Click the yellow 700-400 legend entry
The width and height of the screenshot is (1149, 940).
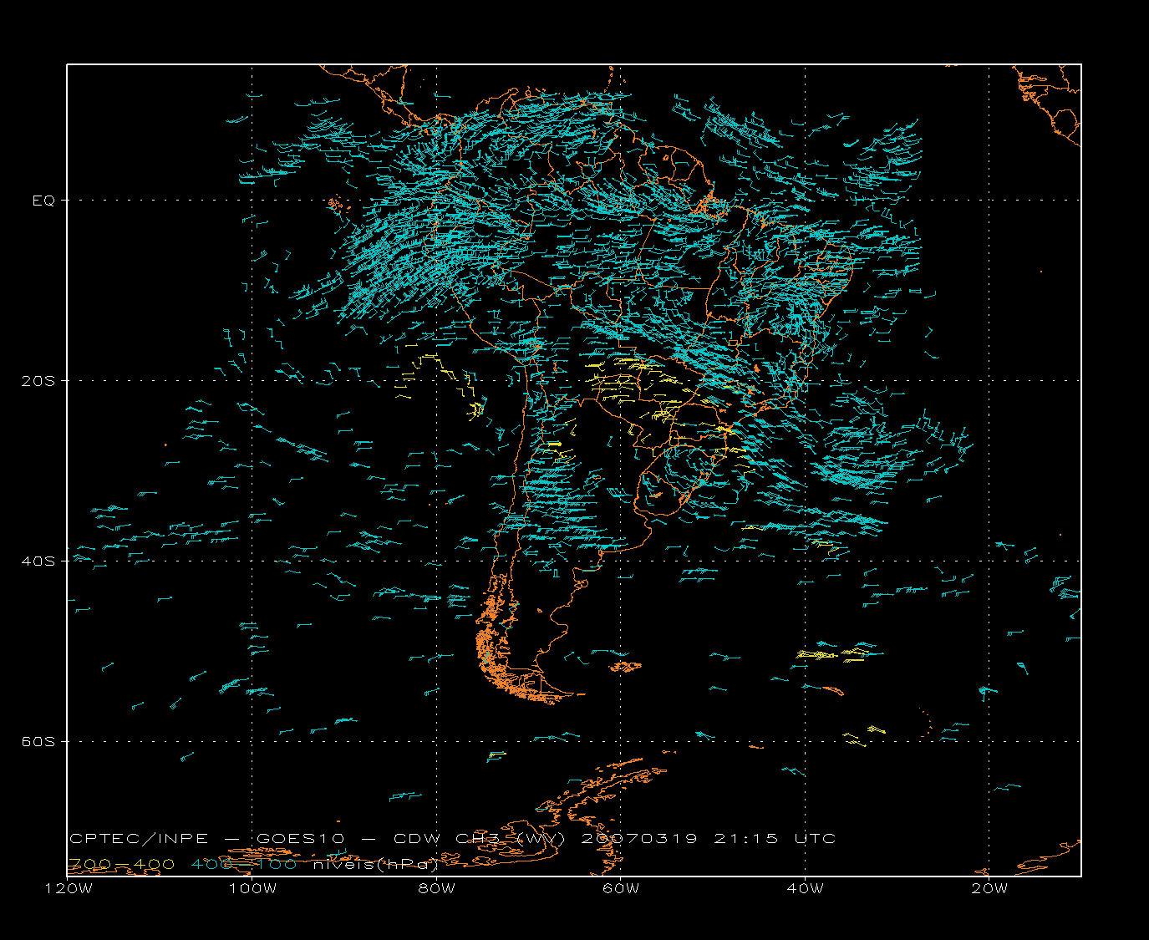[x=121, y=864]
